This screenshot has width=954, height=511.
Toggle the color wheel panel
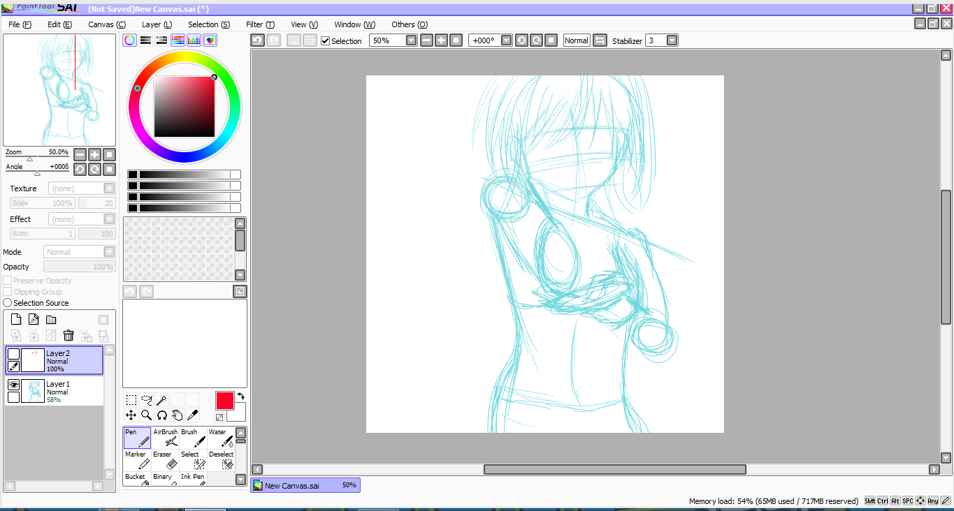coord(130,40)
